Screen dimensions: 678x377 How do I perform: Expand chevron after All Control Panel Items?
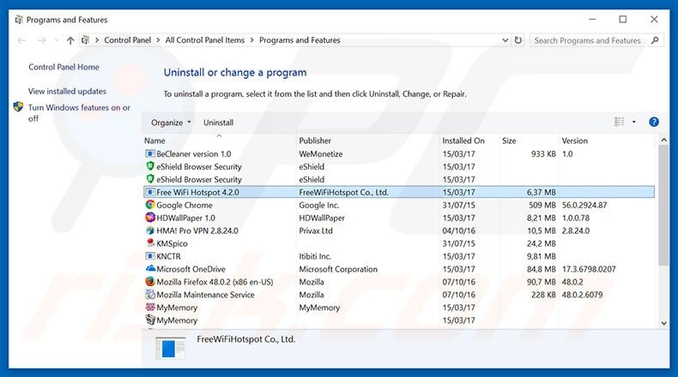(x=251, y=40)
